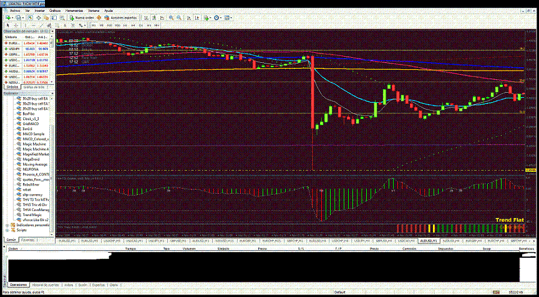Select Moving Average in the navigator
The width and height of the screenshot is (539, 297).
(x=35, y=164)
